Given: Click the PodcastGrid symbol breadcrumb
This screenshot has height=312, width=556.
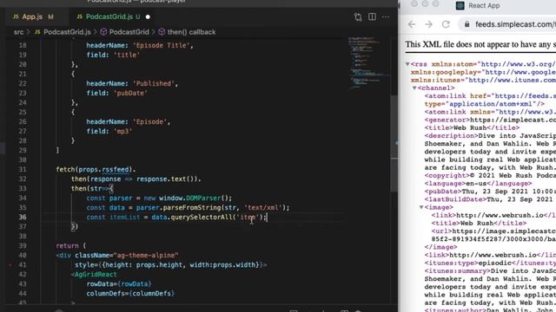Looking at the screenshot, I should pyautogui.click(x=129, y=32).
